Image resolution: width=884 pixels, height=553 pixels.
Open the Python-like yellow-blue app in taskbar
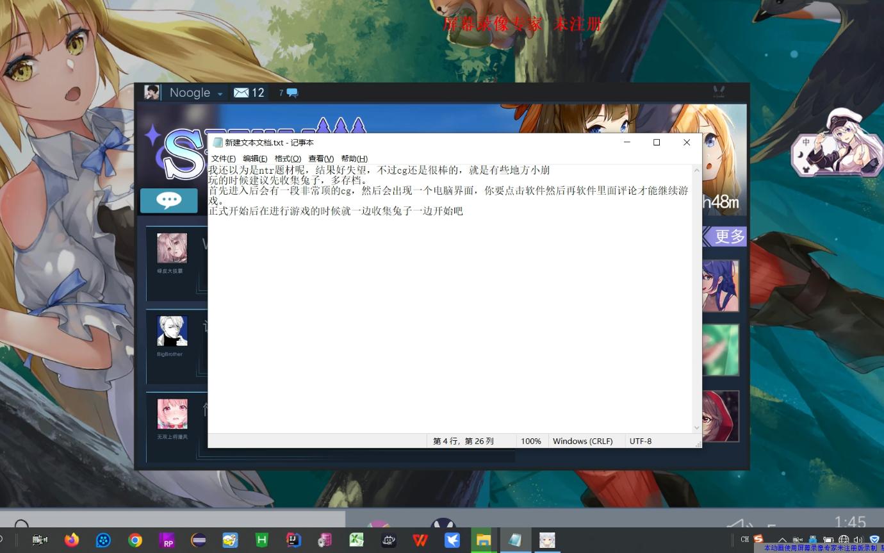point(230,540)
